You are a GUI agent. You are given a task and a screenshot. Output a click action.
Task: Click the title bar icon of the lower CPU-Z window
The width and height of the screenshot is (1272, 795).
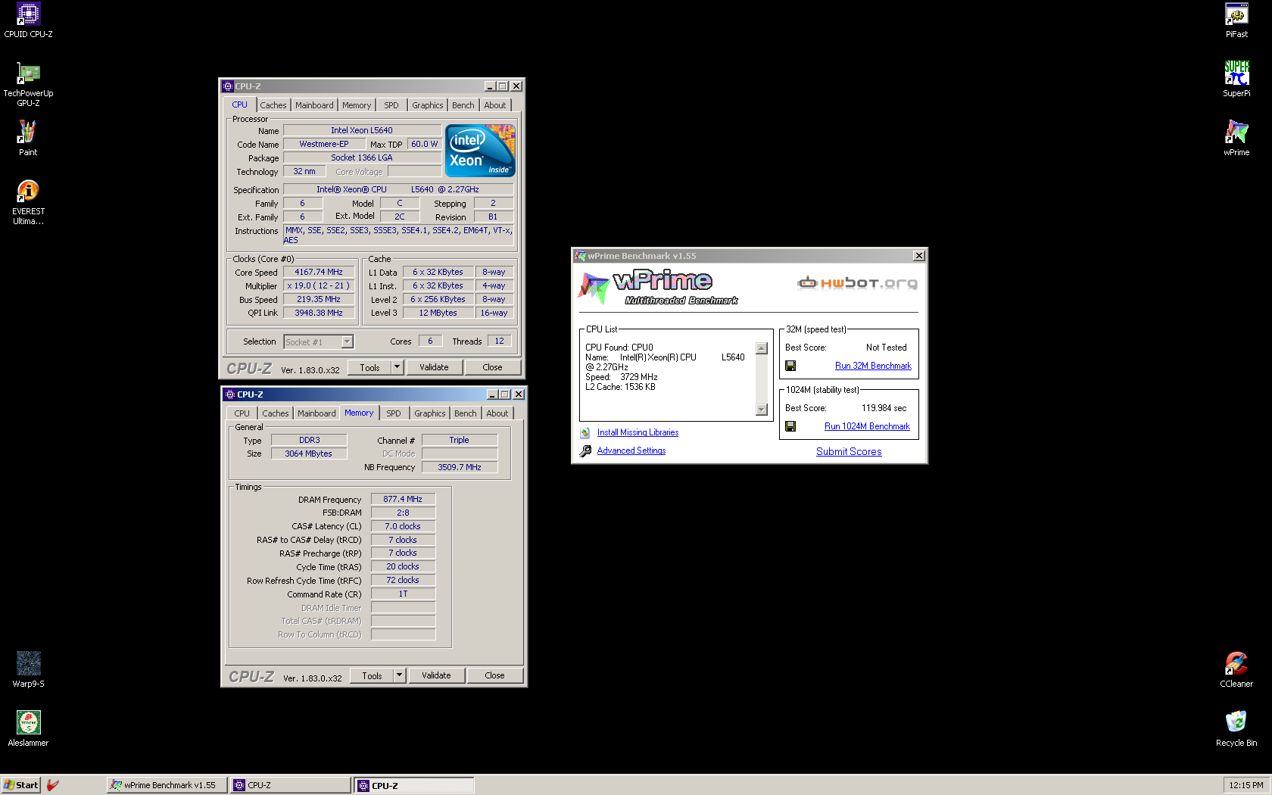click(x=230, y=394)
